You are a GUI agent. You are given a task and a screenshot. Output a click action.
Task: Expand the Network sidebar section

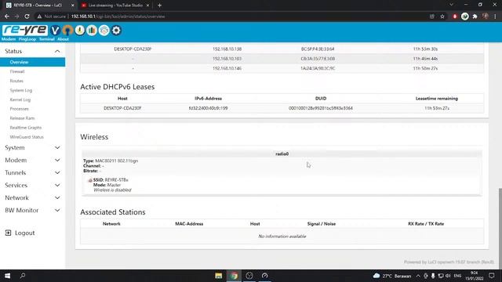[x=57, y=198]
